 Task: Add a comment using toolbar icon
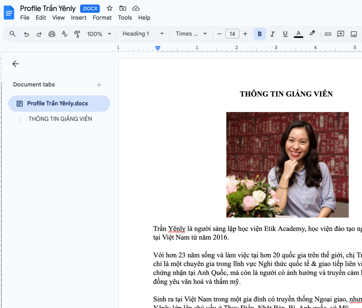340,34
